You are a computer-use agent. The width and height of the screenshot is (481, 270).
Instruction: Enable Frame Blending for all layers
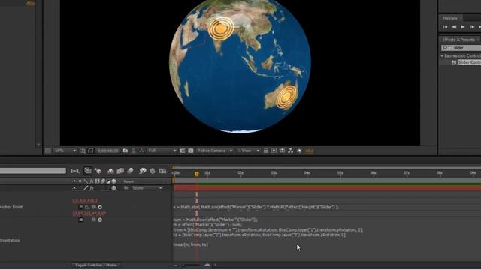120,171
